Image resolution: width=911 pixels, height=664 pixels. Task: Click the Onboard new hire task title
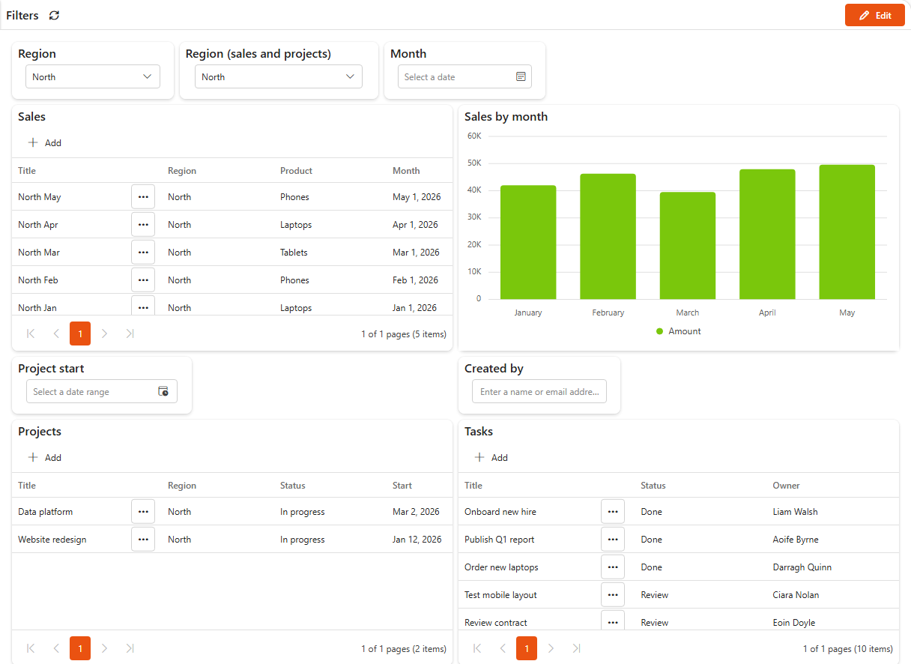pos(500,512)
